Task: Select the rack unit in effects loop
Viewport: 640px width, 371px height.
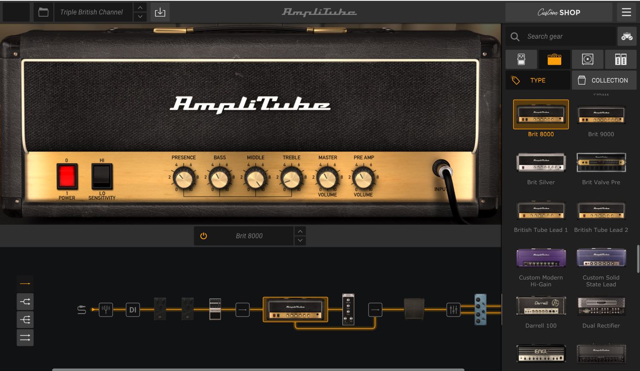Action: 348,309
